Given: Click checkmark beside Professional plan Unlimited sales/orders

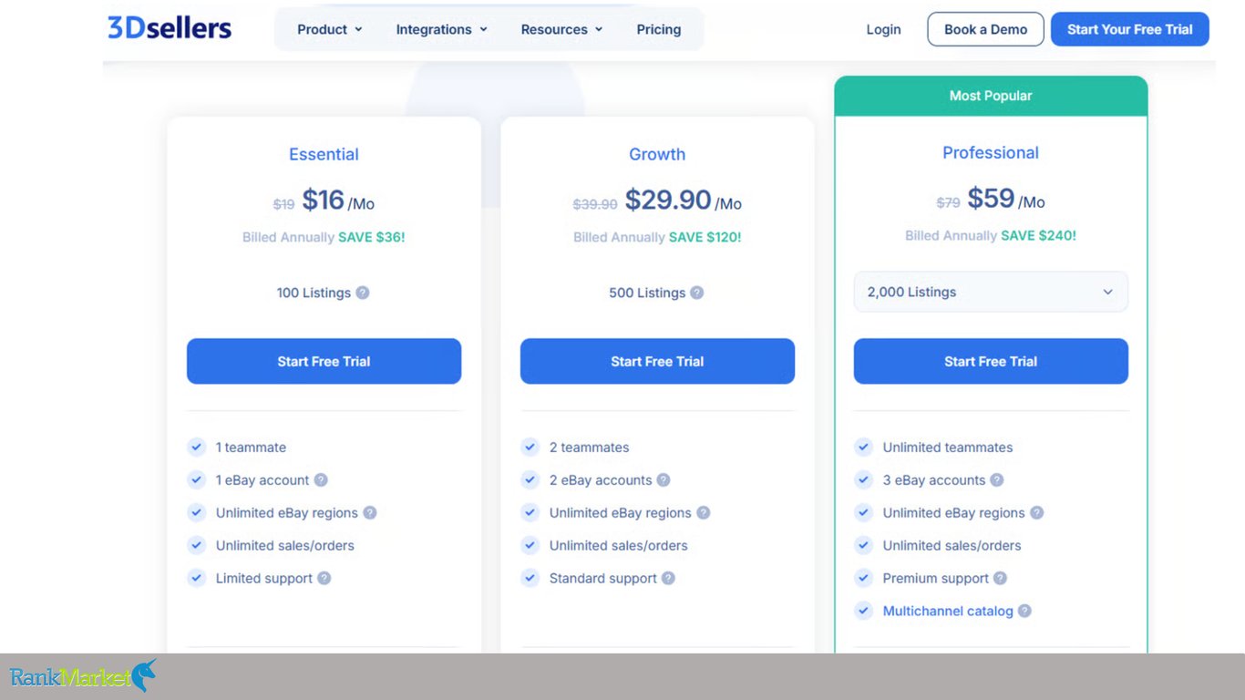Looking at the screenshot, I should (864, 545).
